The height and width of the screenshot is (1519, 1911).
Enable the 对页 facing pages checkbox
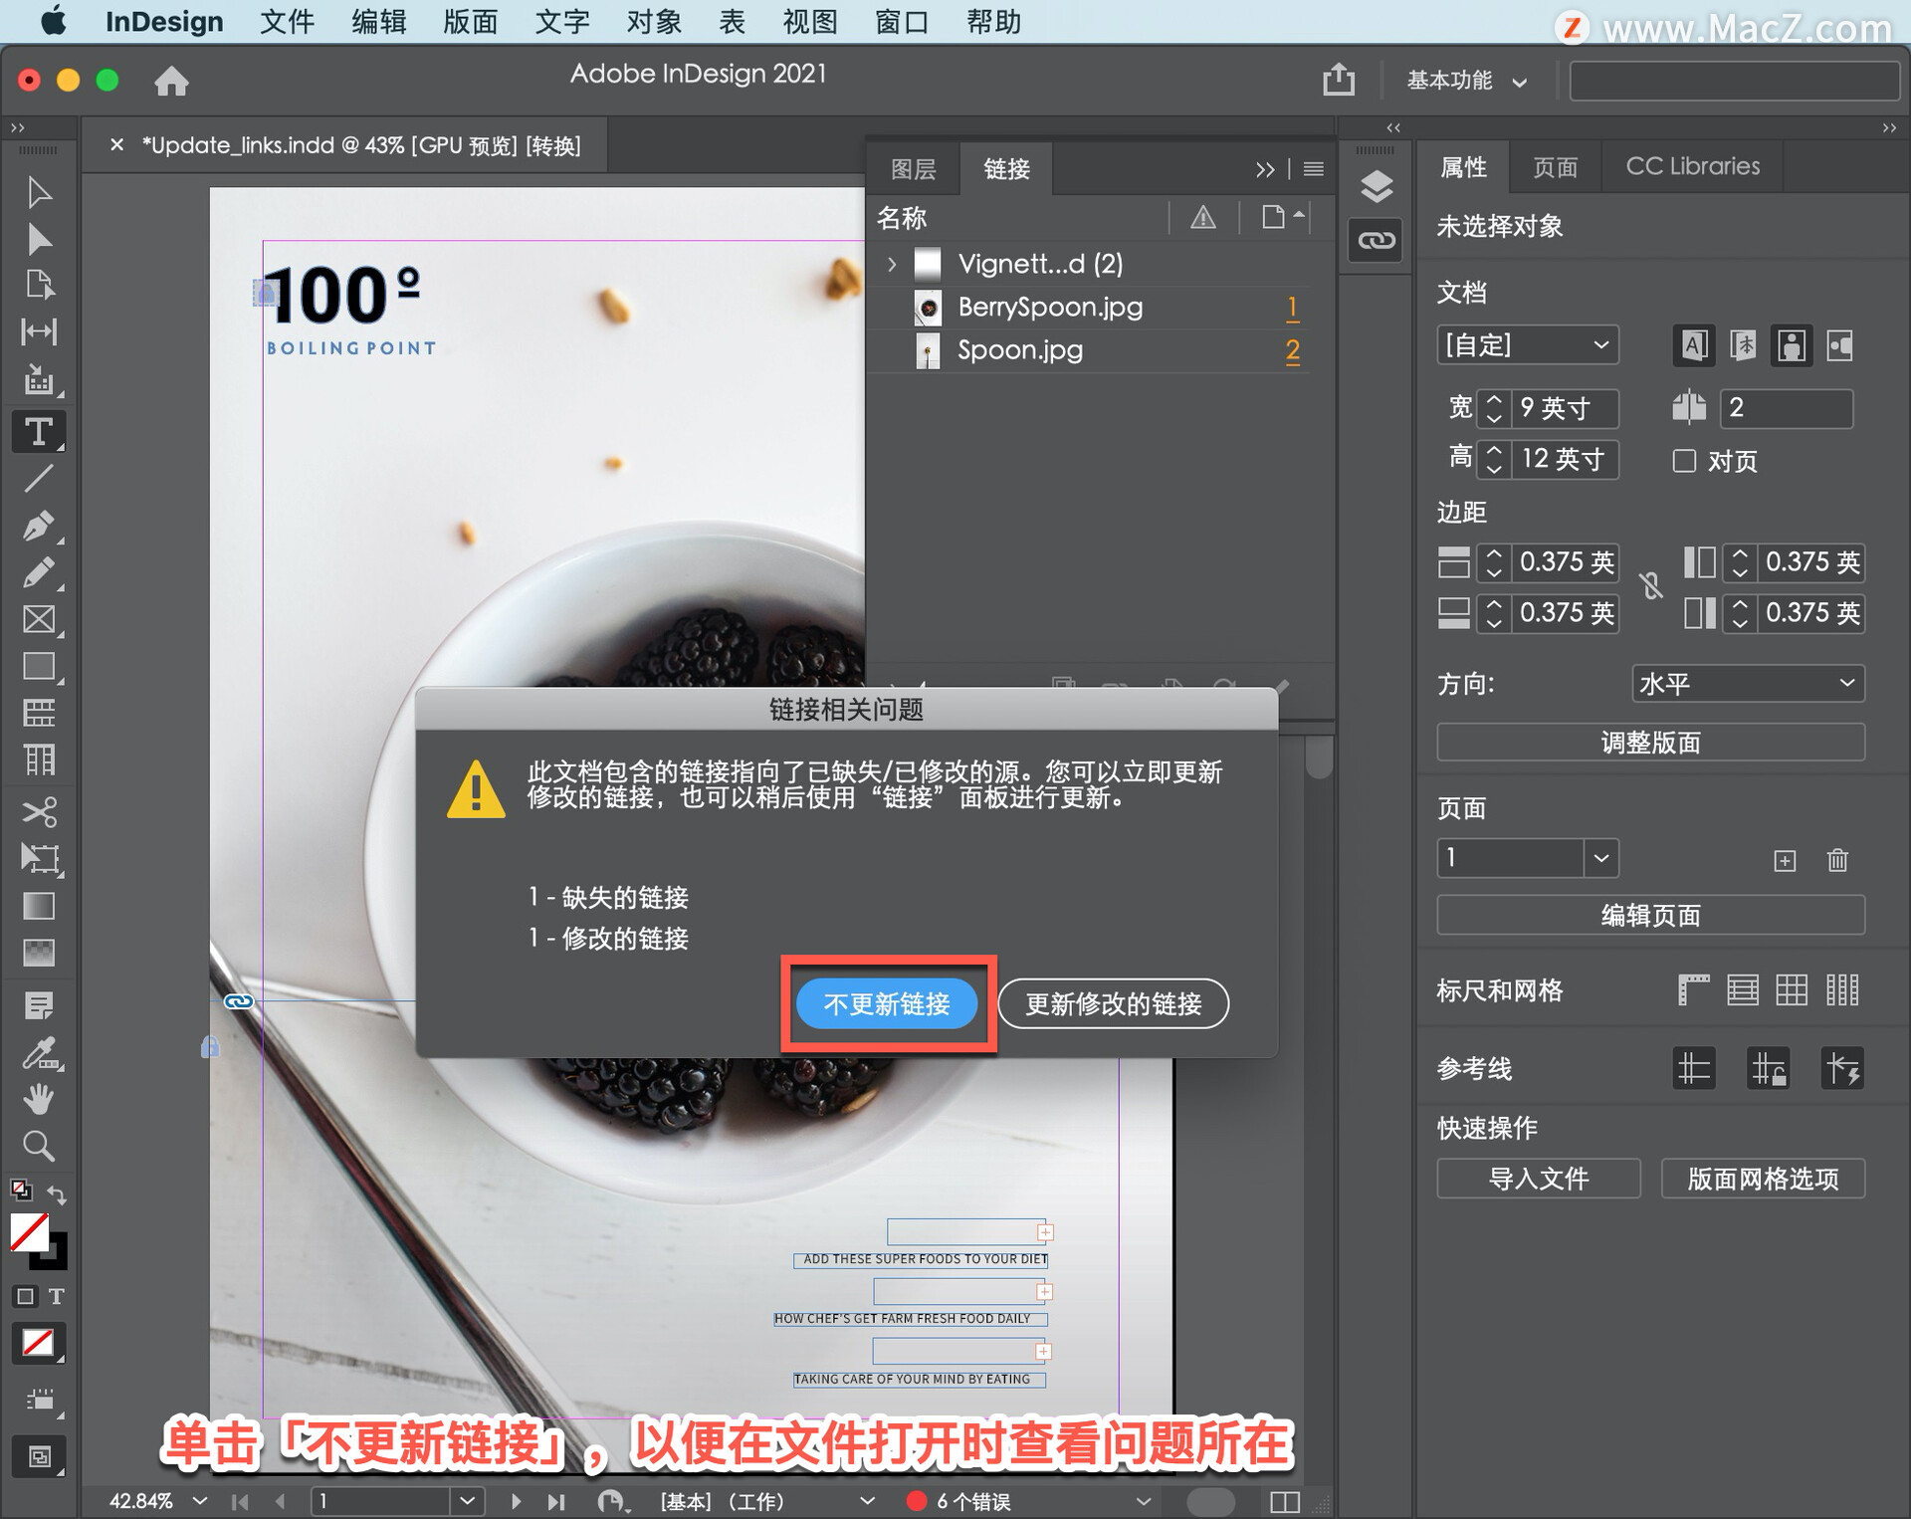[1684, 461]
